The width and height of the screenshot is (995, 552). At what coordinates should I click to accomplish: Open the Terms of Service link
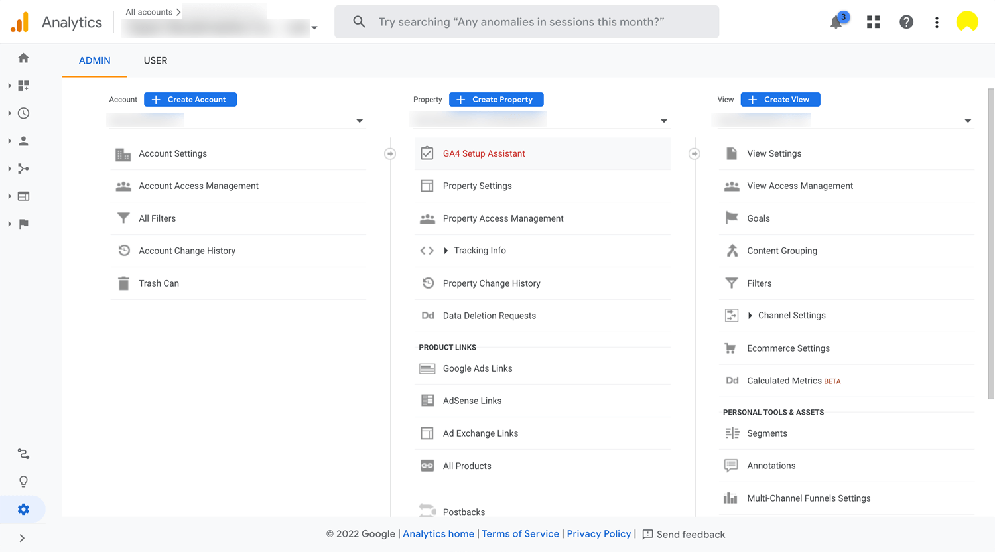click(x=520, y=534)
